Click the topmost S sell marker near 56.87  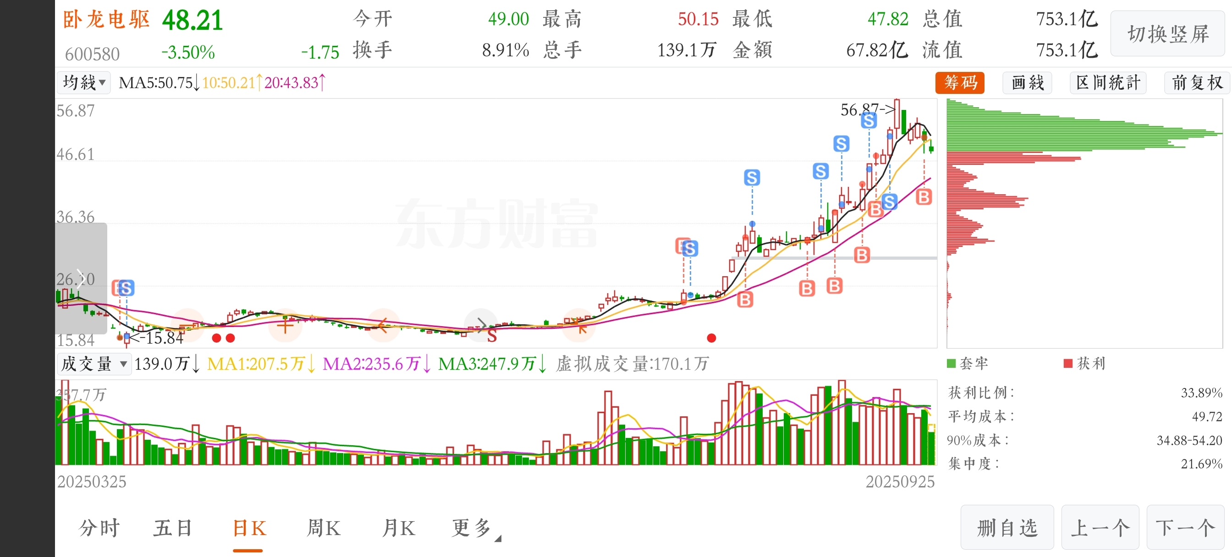tap(869, 120)
